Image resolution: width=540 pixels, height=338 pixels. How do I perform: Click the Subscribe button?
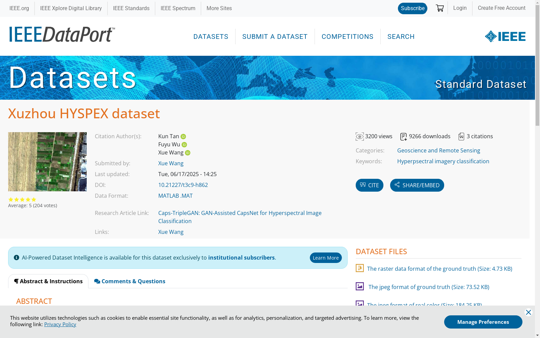[412, 8]
